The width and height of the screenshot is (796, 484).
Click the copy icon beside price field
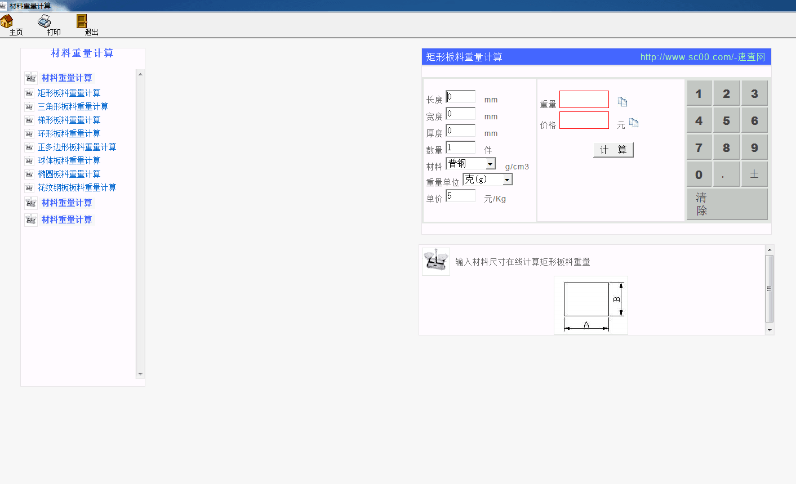pos(634,123)
